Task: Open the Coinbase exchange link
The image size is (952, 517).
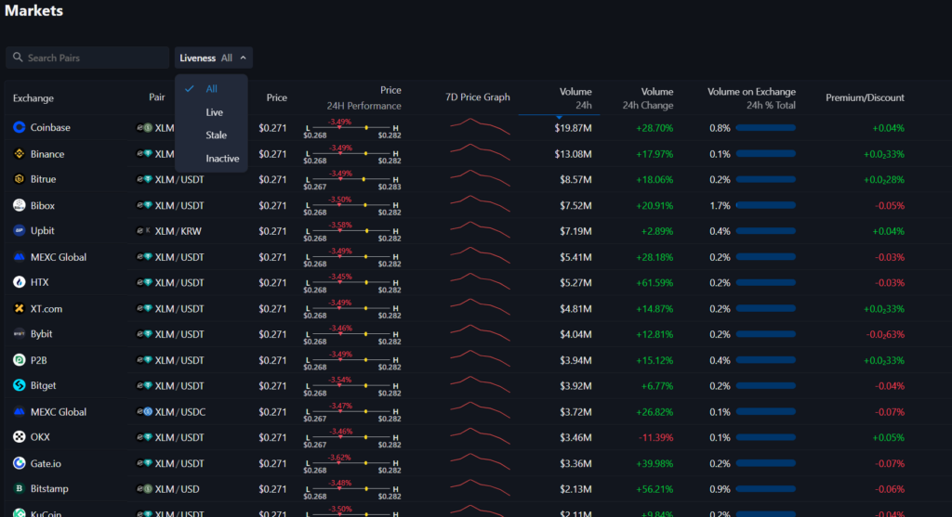Action: 50,127
